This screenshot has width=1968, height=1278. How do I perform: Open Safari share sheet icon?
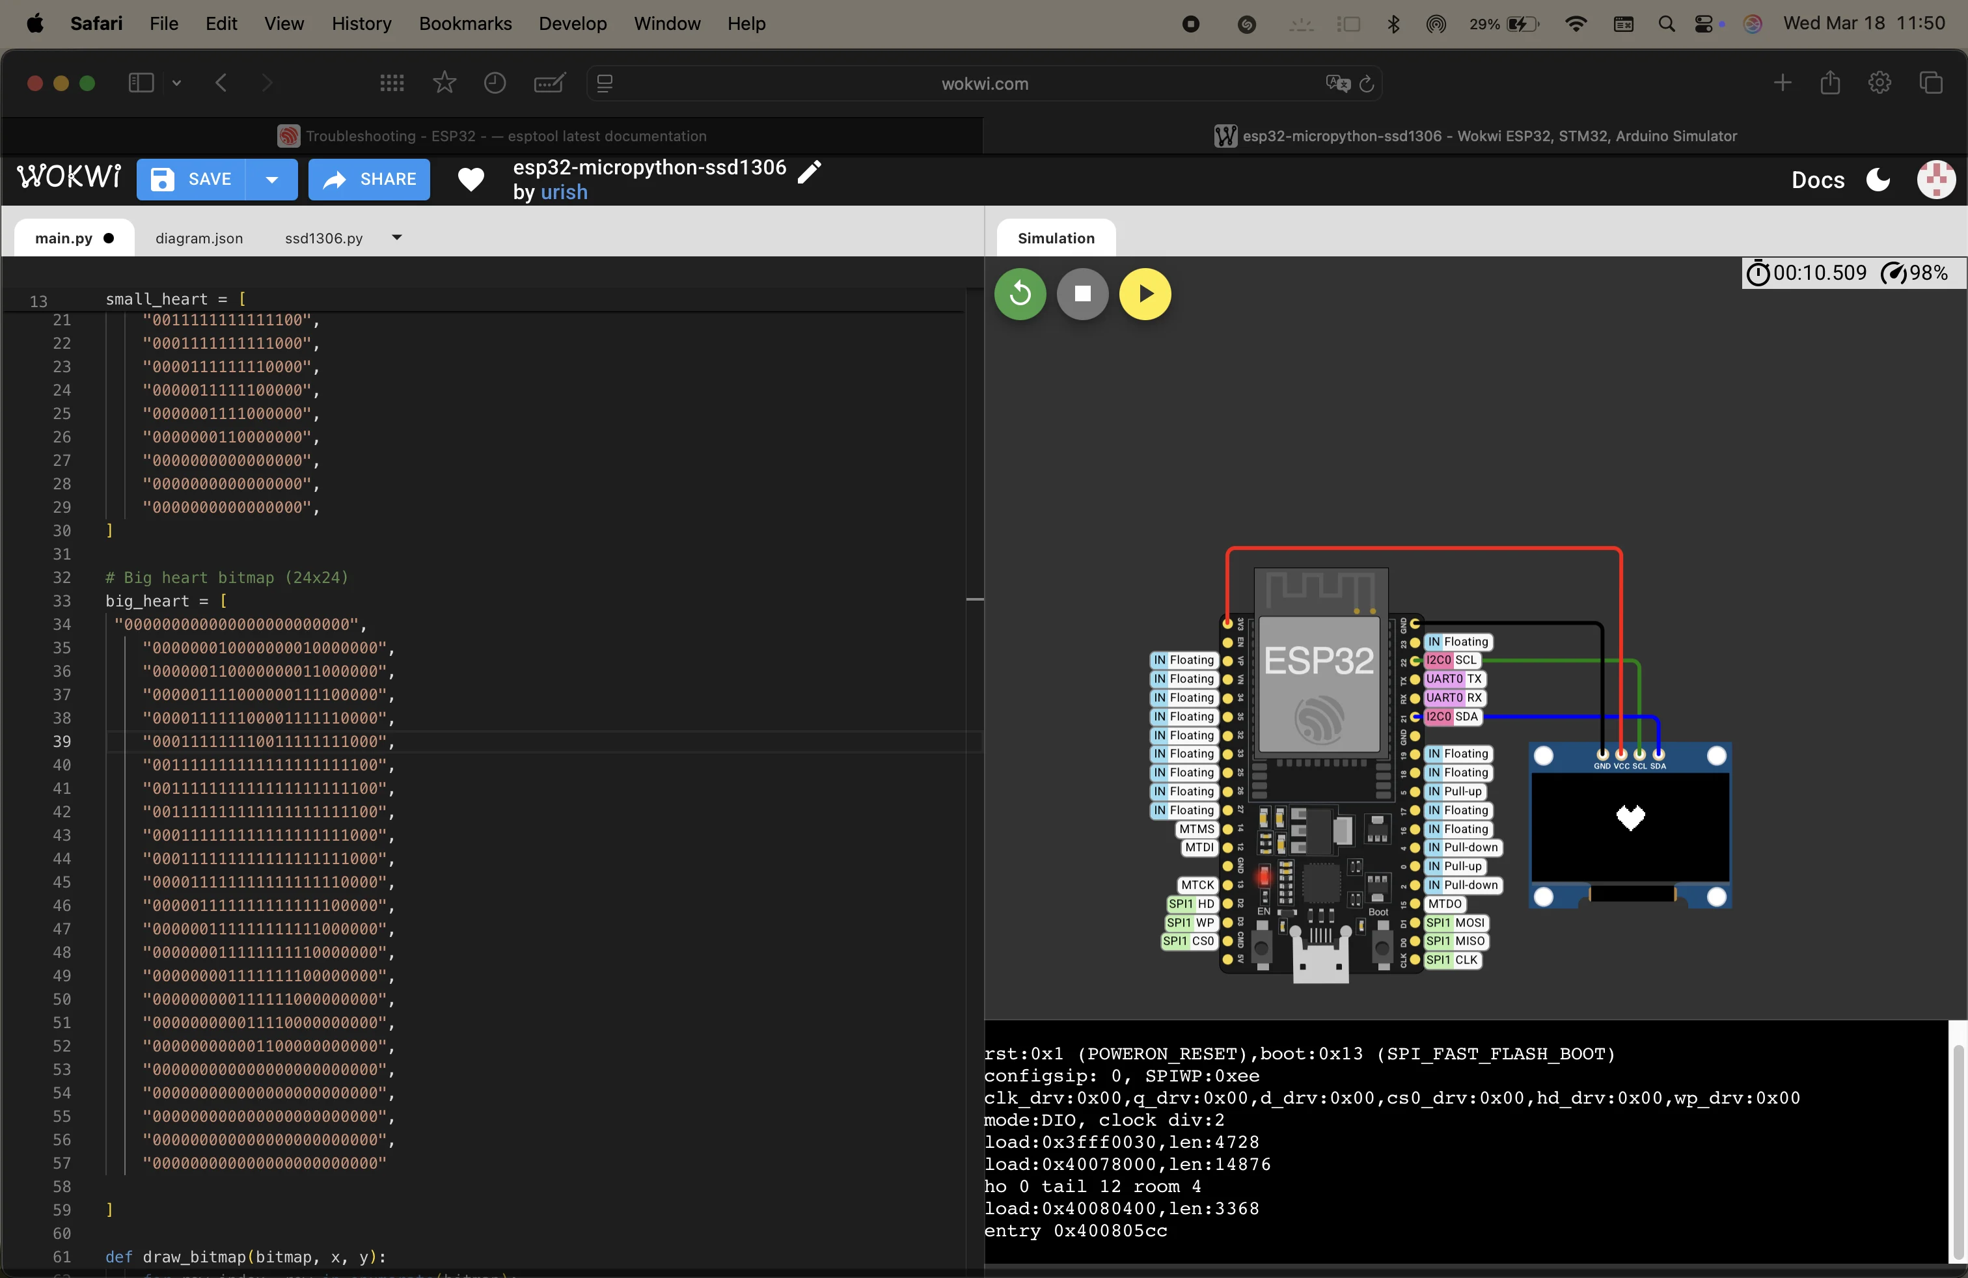point(1830,83)
